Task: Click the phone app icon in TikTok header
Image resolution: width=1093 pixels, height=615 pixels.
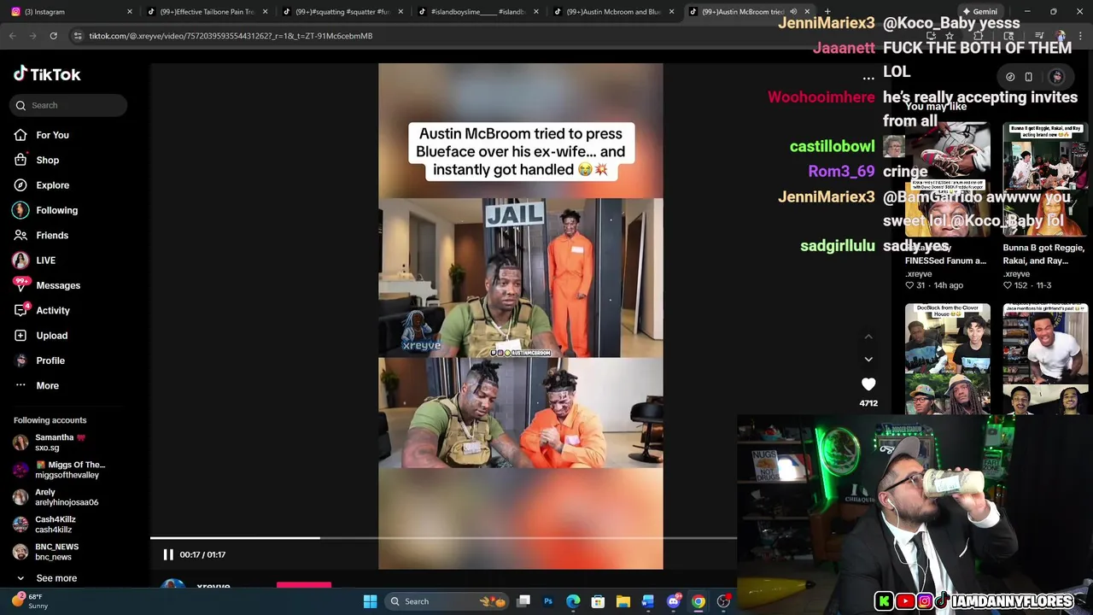Action: coord(1028,77)
